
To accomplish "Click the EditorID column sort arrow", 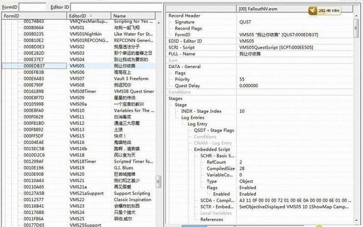I will 91,16.
